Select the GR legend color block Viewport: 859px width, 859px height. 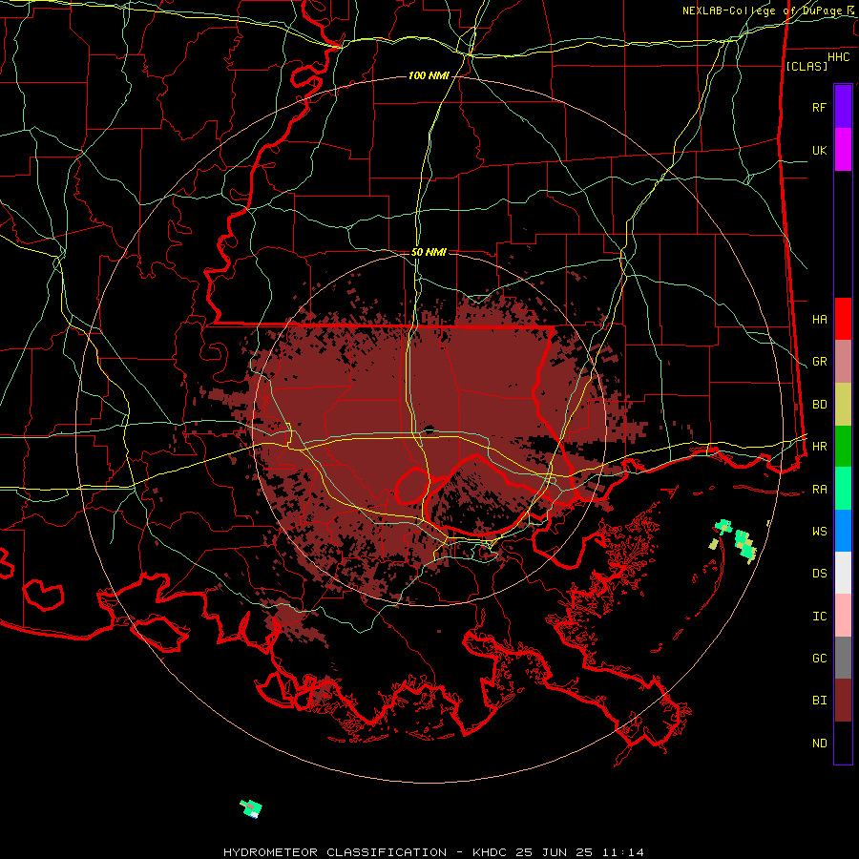[843, 362]
